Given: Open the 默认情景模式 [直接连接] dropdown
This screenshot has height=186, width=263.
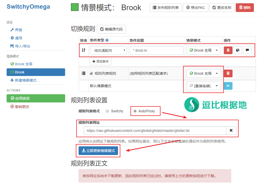Looking at the screenshot, I should point(203,86).
